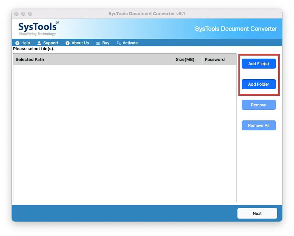Click the Size(MB) column header

pos(188,59)
